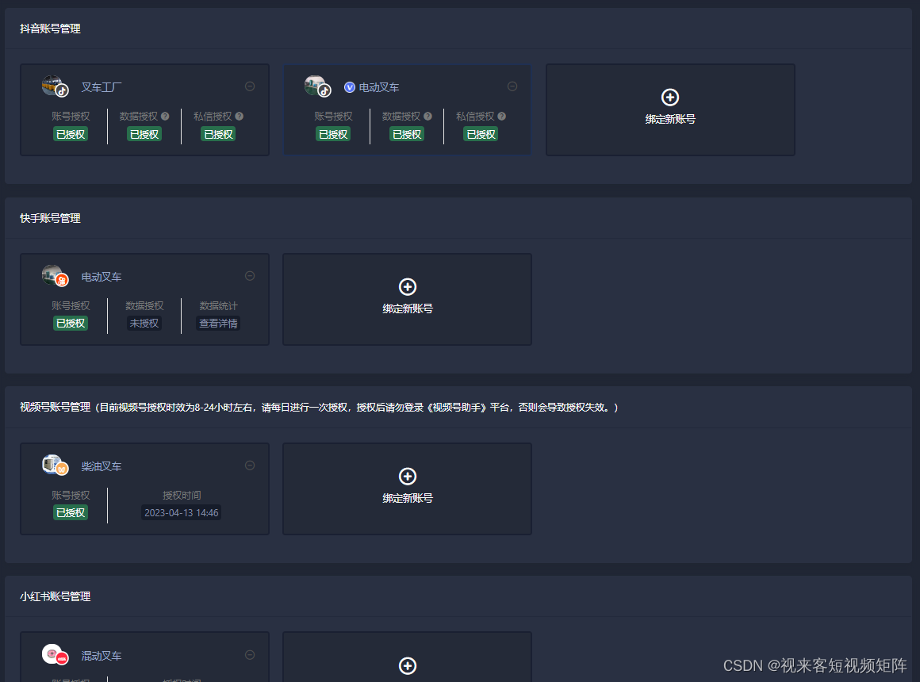920x682 pixels.
Task: Show 私信授权 help tip on 叉车工厂 card
Action: [240, 117]
